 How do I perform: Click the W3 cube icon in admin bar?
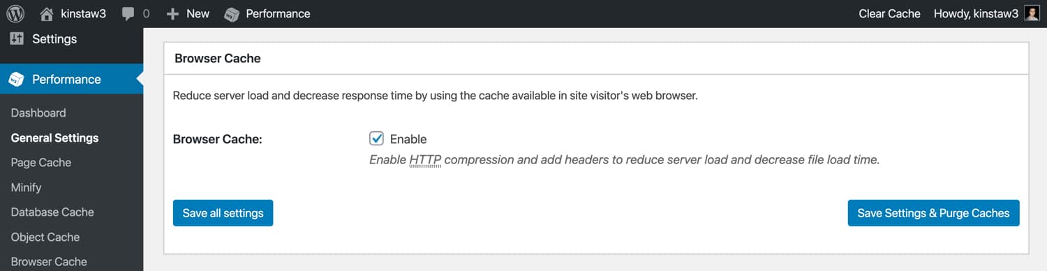coord(232,14)
